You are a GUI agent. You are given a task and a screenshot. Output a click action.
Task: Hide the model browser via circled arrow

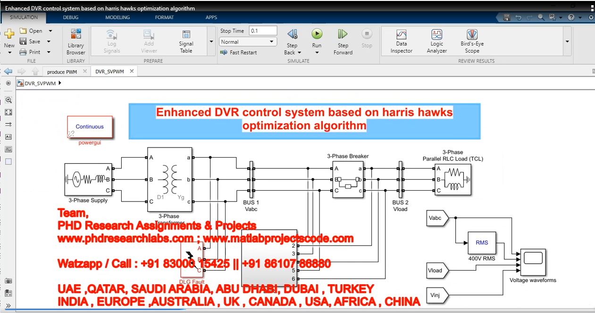(x=8, y=83)
